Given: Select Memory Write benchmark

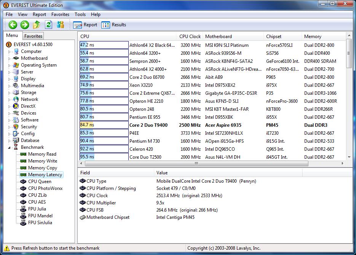Looking at the screenshot, I should tap(43, 161).
